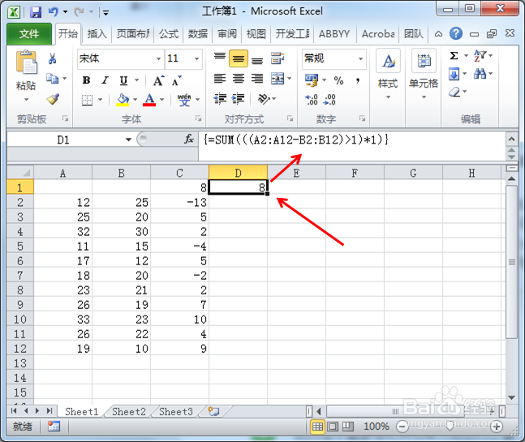Click the Phonetic guide wén icon

(x=184, y=100)
